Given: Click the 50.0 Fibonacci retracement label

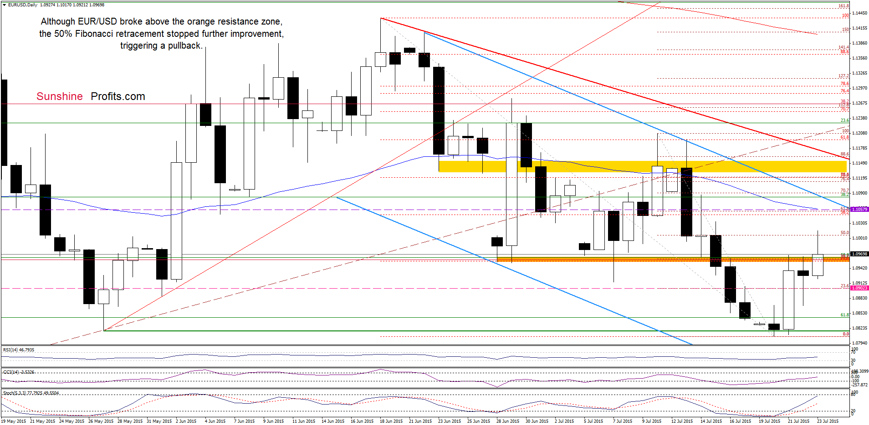Looking at the screenshot, I should (844, 233).
